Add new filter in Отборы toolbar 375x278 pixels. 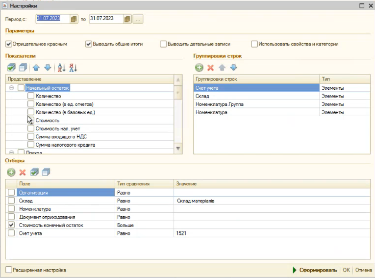point(11,172)
